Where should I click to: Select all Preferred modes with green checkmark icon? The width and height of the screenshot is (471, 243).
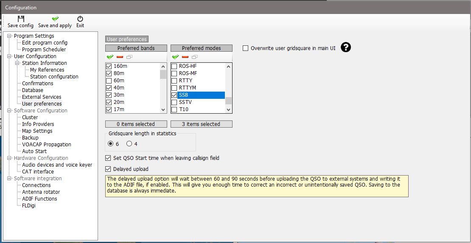(175, 57)
